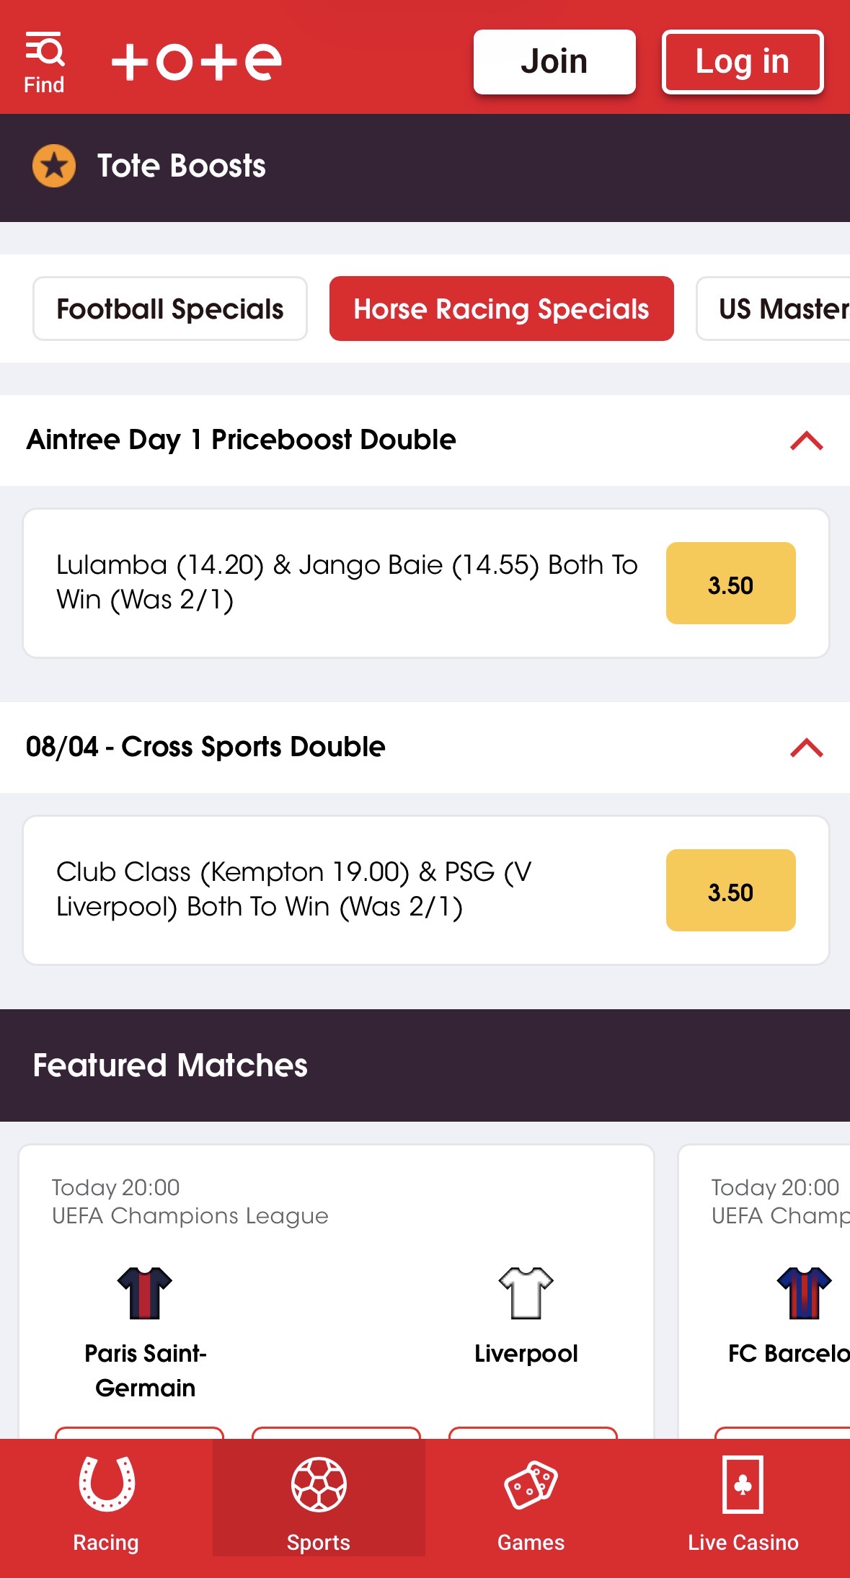Viewport: 850px width, 1578px height.
Task: Click the Tote Boosts star icon
Action: tap(53, 165)
